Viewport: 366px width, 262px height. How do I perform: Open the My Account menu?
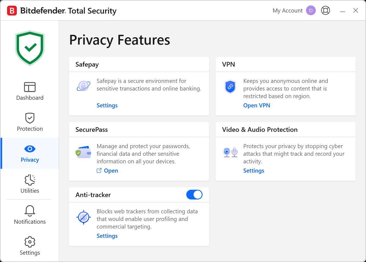pyautogui.click(x=288, y=10)
